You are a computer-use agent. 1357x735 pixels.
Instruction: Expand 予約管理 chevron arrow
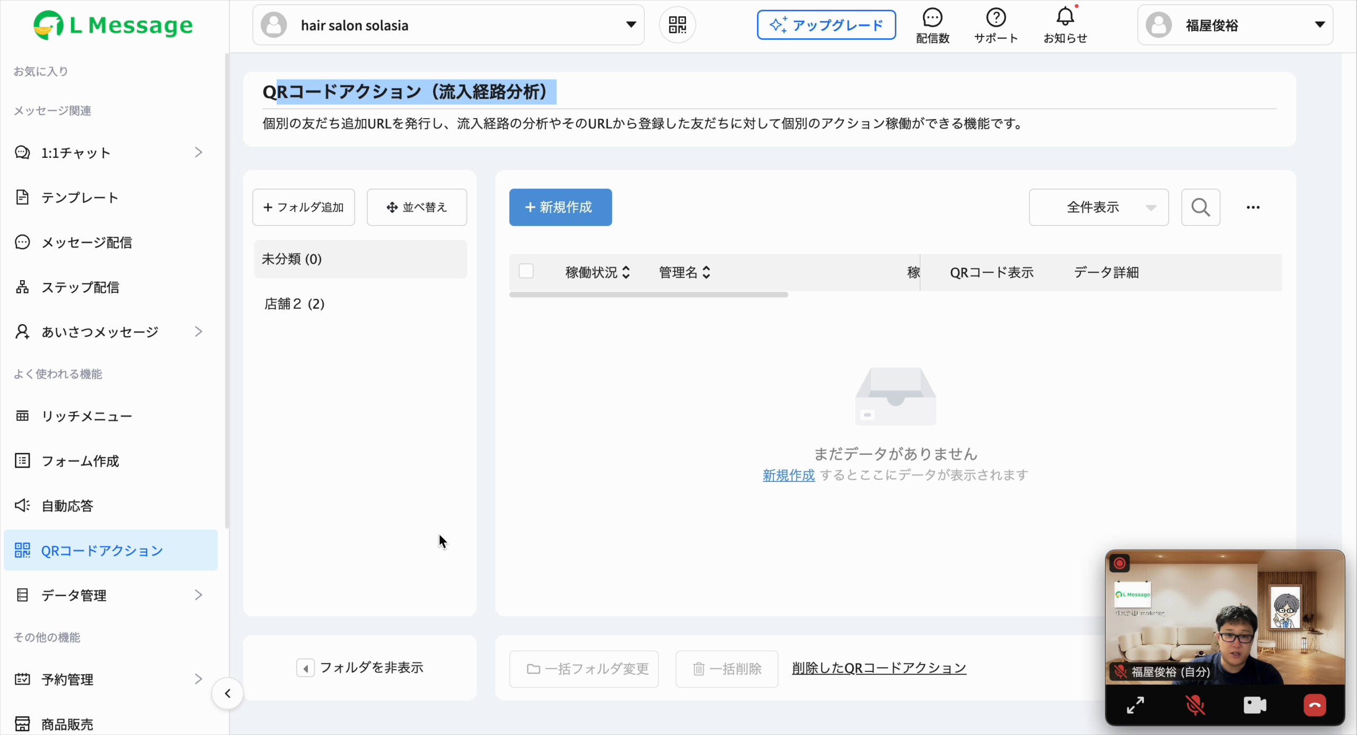[198, 679]
